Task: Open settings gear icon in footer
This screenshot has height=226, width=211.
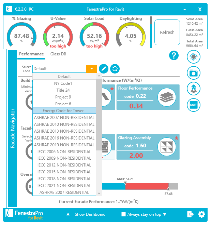Action: 202,214
